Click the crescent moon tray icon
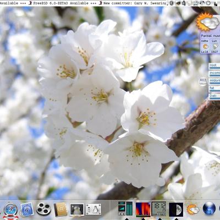 172,3
